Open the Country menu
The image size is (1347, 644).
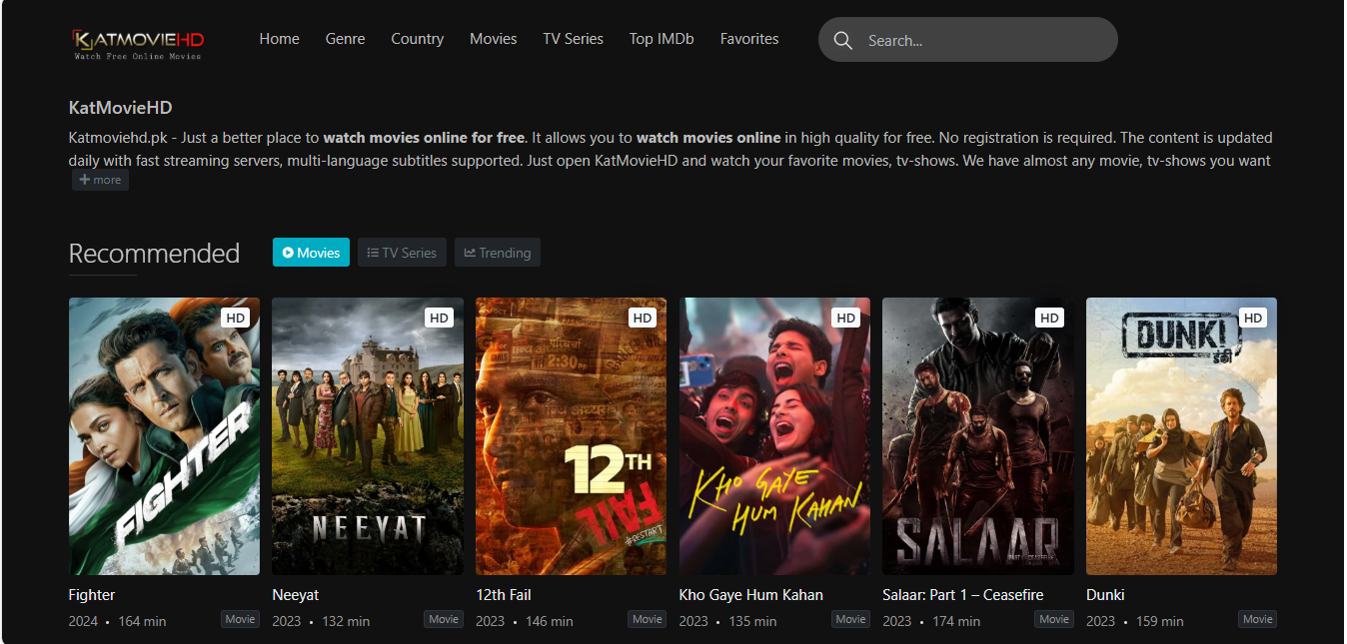pos(417,39)
